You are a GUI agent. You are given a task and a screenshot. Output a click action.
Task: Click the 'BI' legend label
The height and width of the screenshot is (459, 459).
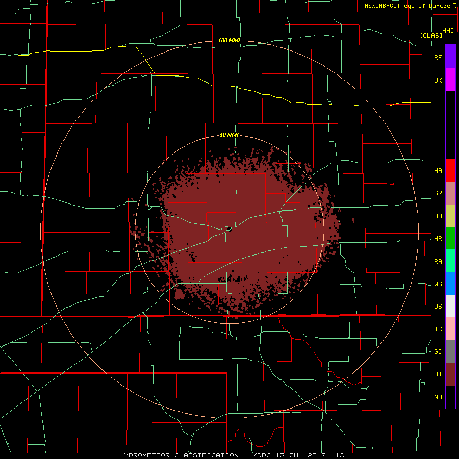(438, 374)
